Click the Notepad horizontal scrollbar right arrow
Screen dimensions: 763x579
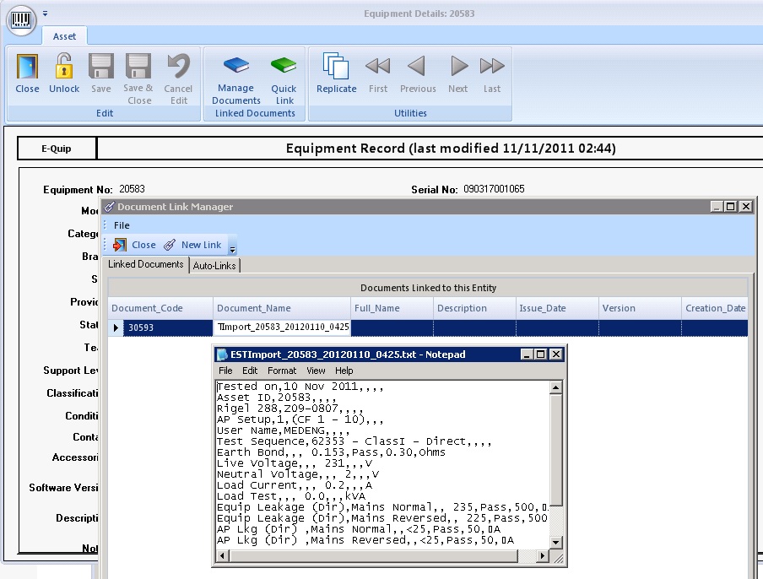(543, 555)
